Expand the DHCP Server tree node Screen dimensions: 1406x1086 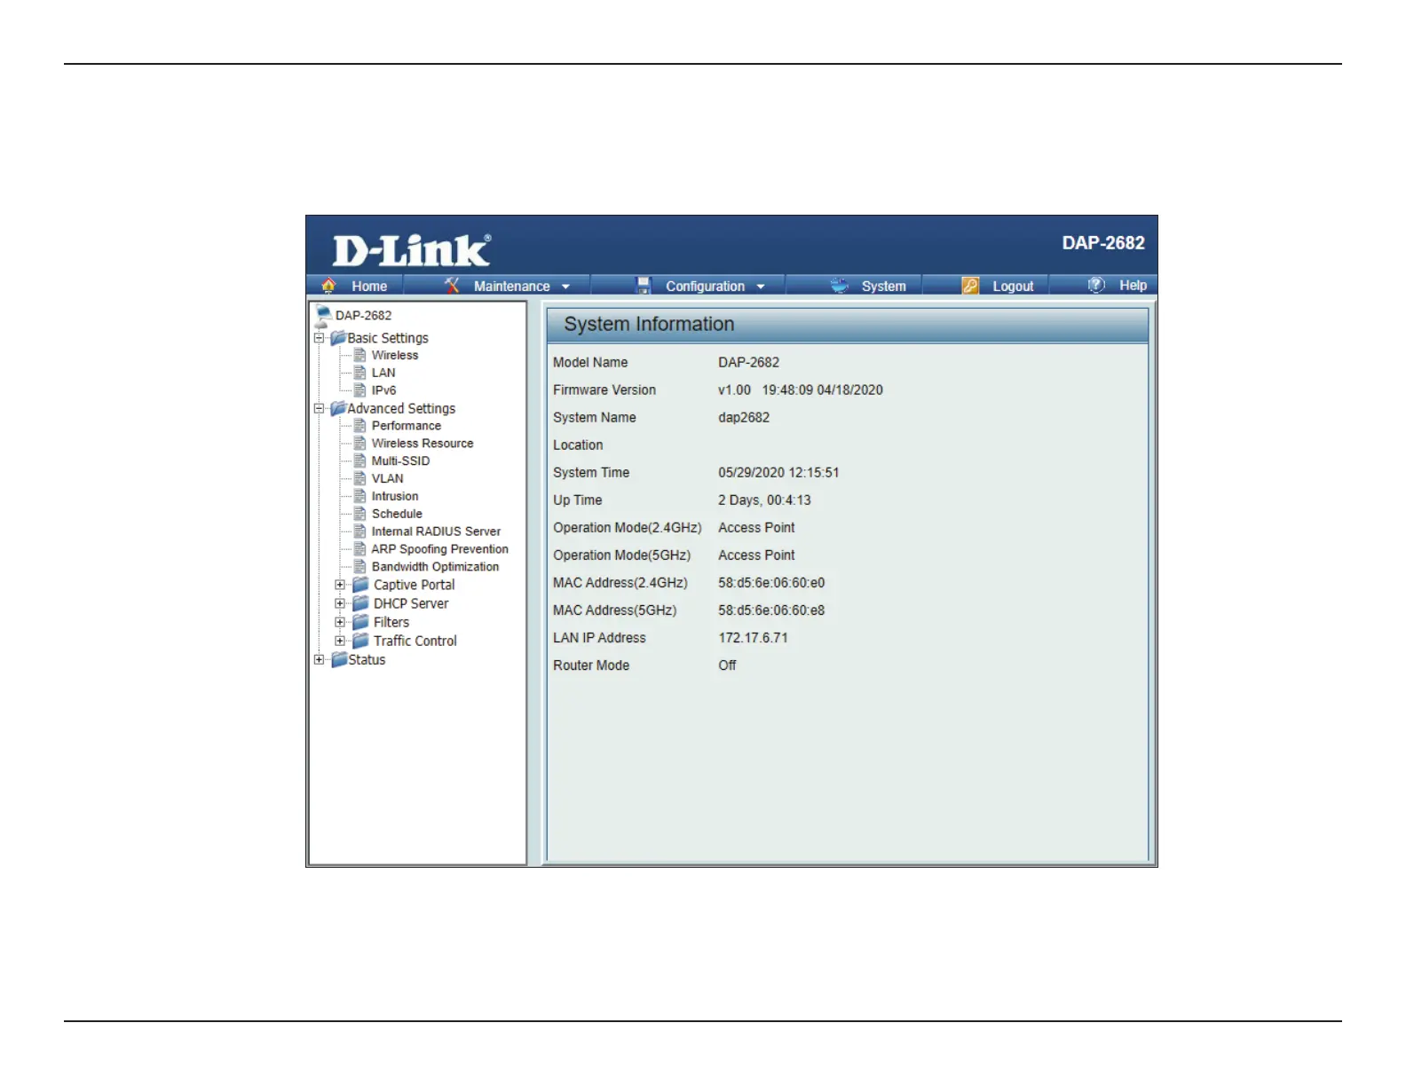(340, 603)
